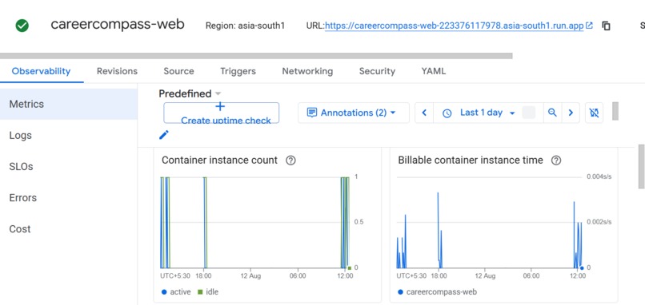The width and height of the screenshot is (645, 305).
Task: Toggle the crossed-out sync icon beside time controls
Action: coord(594,113)
